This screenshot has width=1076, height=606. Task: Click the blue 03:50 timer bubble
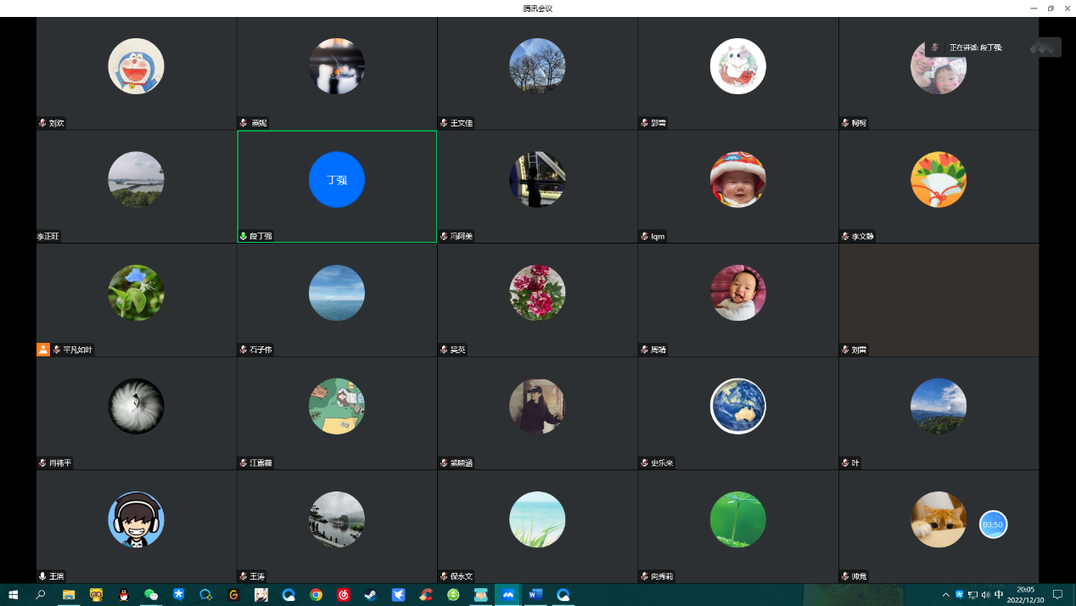click(993, 525)
